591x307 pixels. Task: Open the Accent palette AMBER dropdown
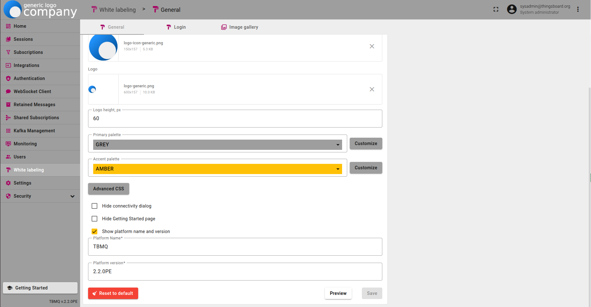coord(217,169)
